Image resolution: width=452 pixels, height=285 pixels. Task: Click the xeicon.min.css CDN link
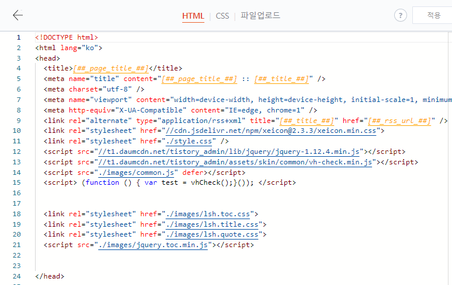(271, 131)
